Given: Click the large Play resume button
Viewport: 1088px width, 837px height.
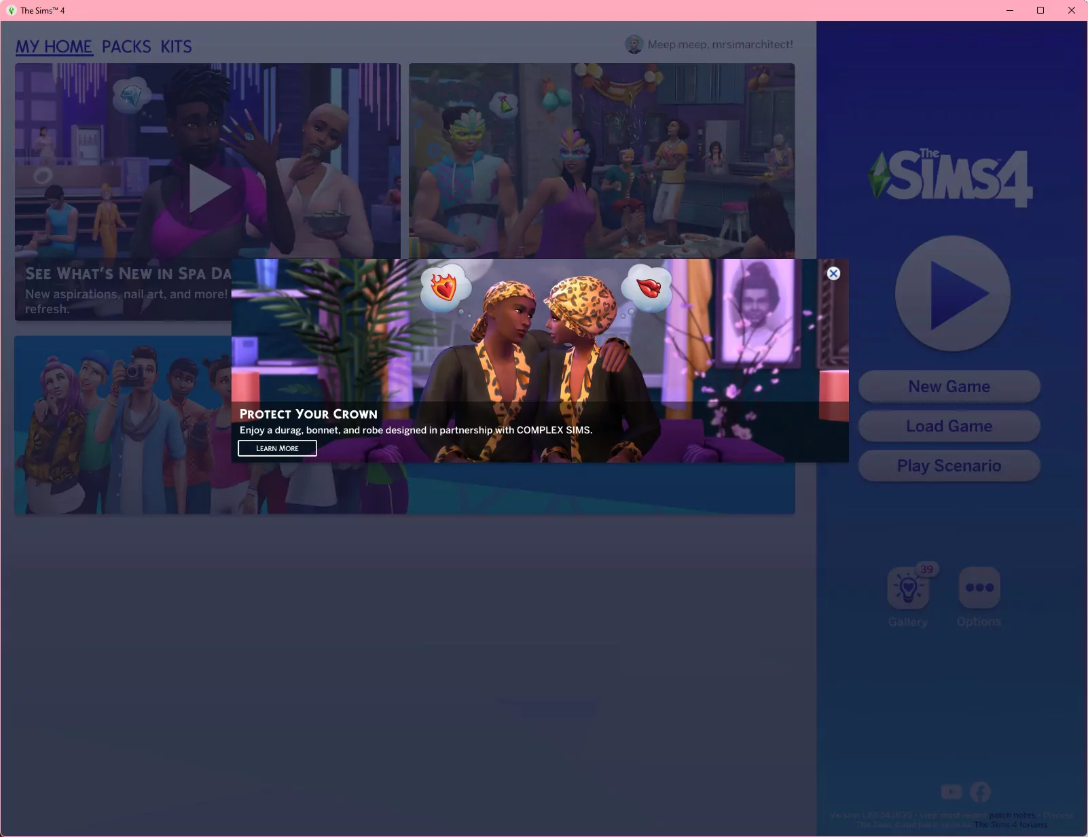Looking at the screenshot, I should tap(952, 293).
